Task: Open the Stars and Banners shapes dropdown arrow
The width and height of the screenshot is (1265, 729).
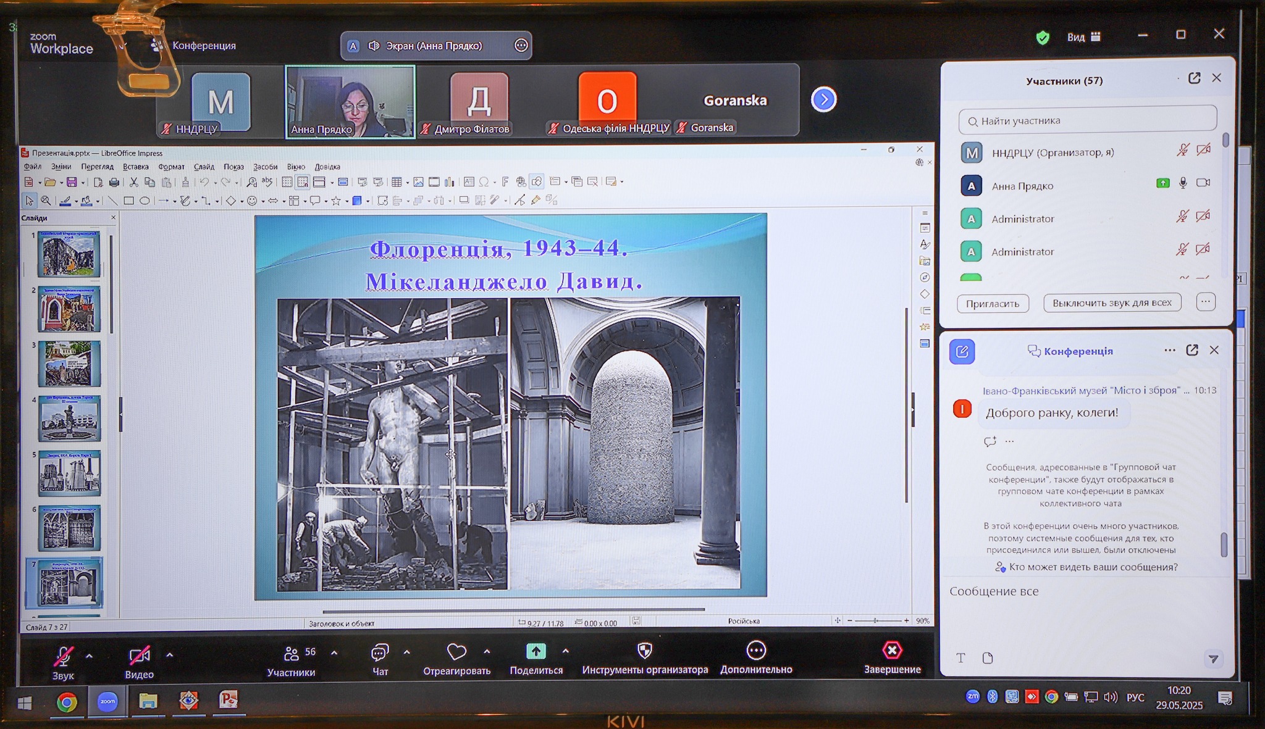Action: pos(347,201)
